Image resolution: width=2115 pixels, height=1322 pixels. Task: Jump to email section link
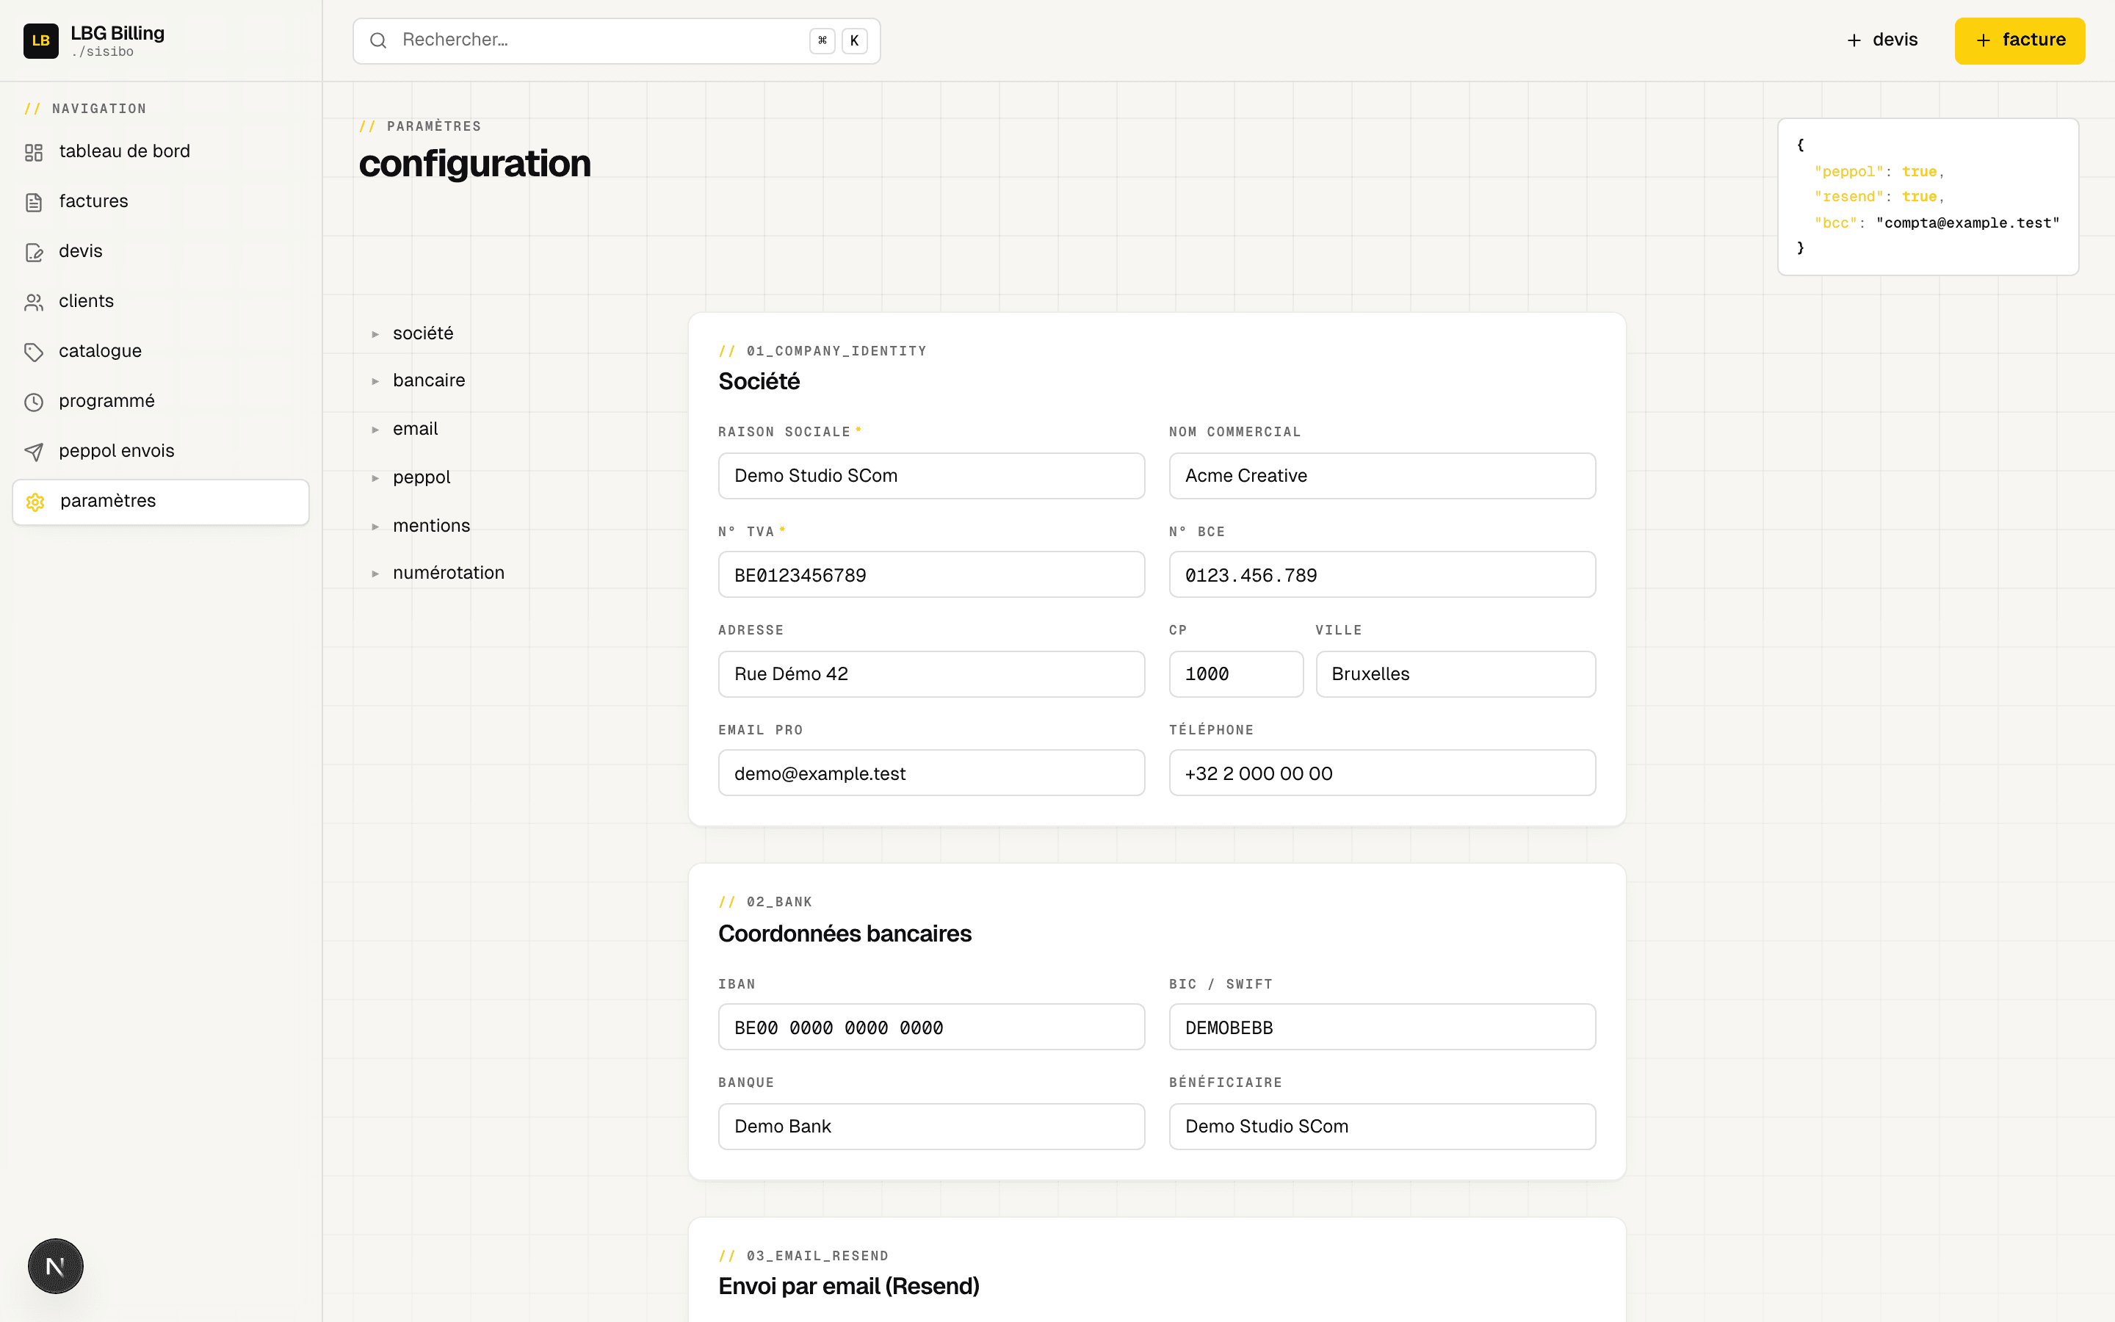click(x=415, y=428)
